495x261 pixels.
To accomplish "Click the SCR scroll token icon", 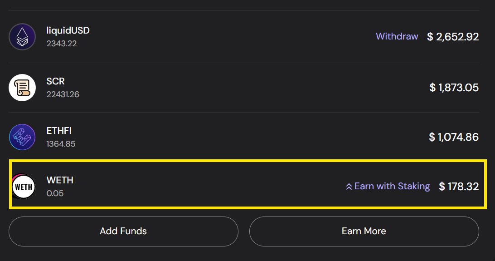I will (x=22, y=88).
